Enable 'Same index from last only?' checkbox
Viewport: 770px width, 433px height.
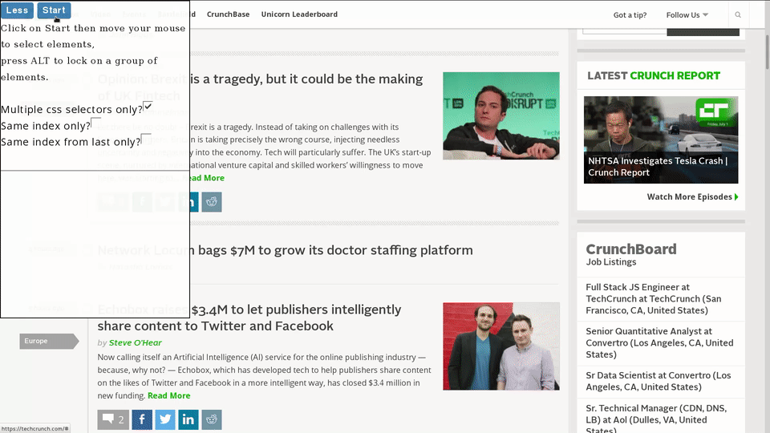coord(146,138)
